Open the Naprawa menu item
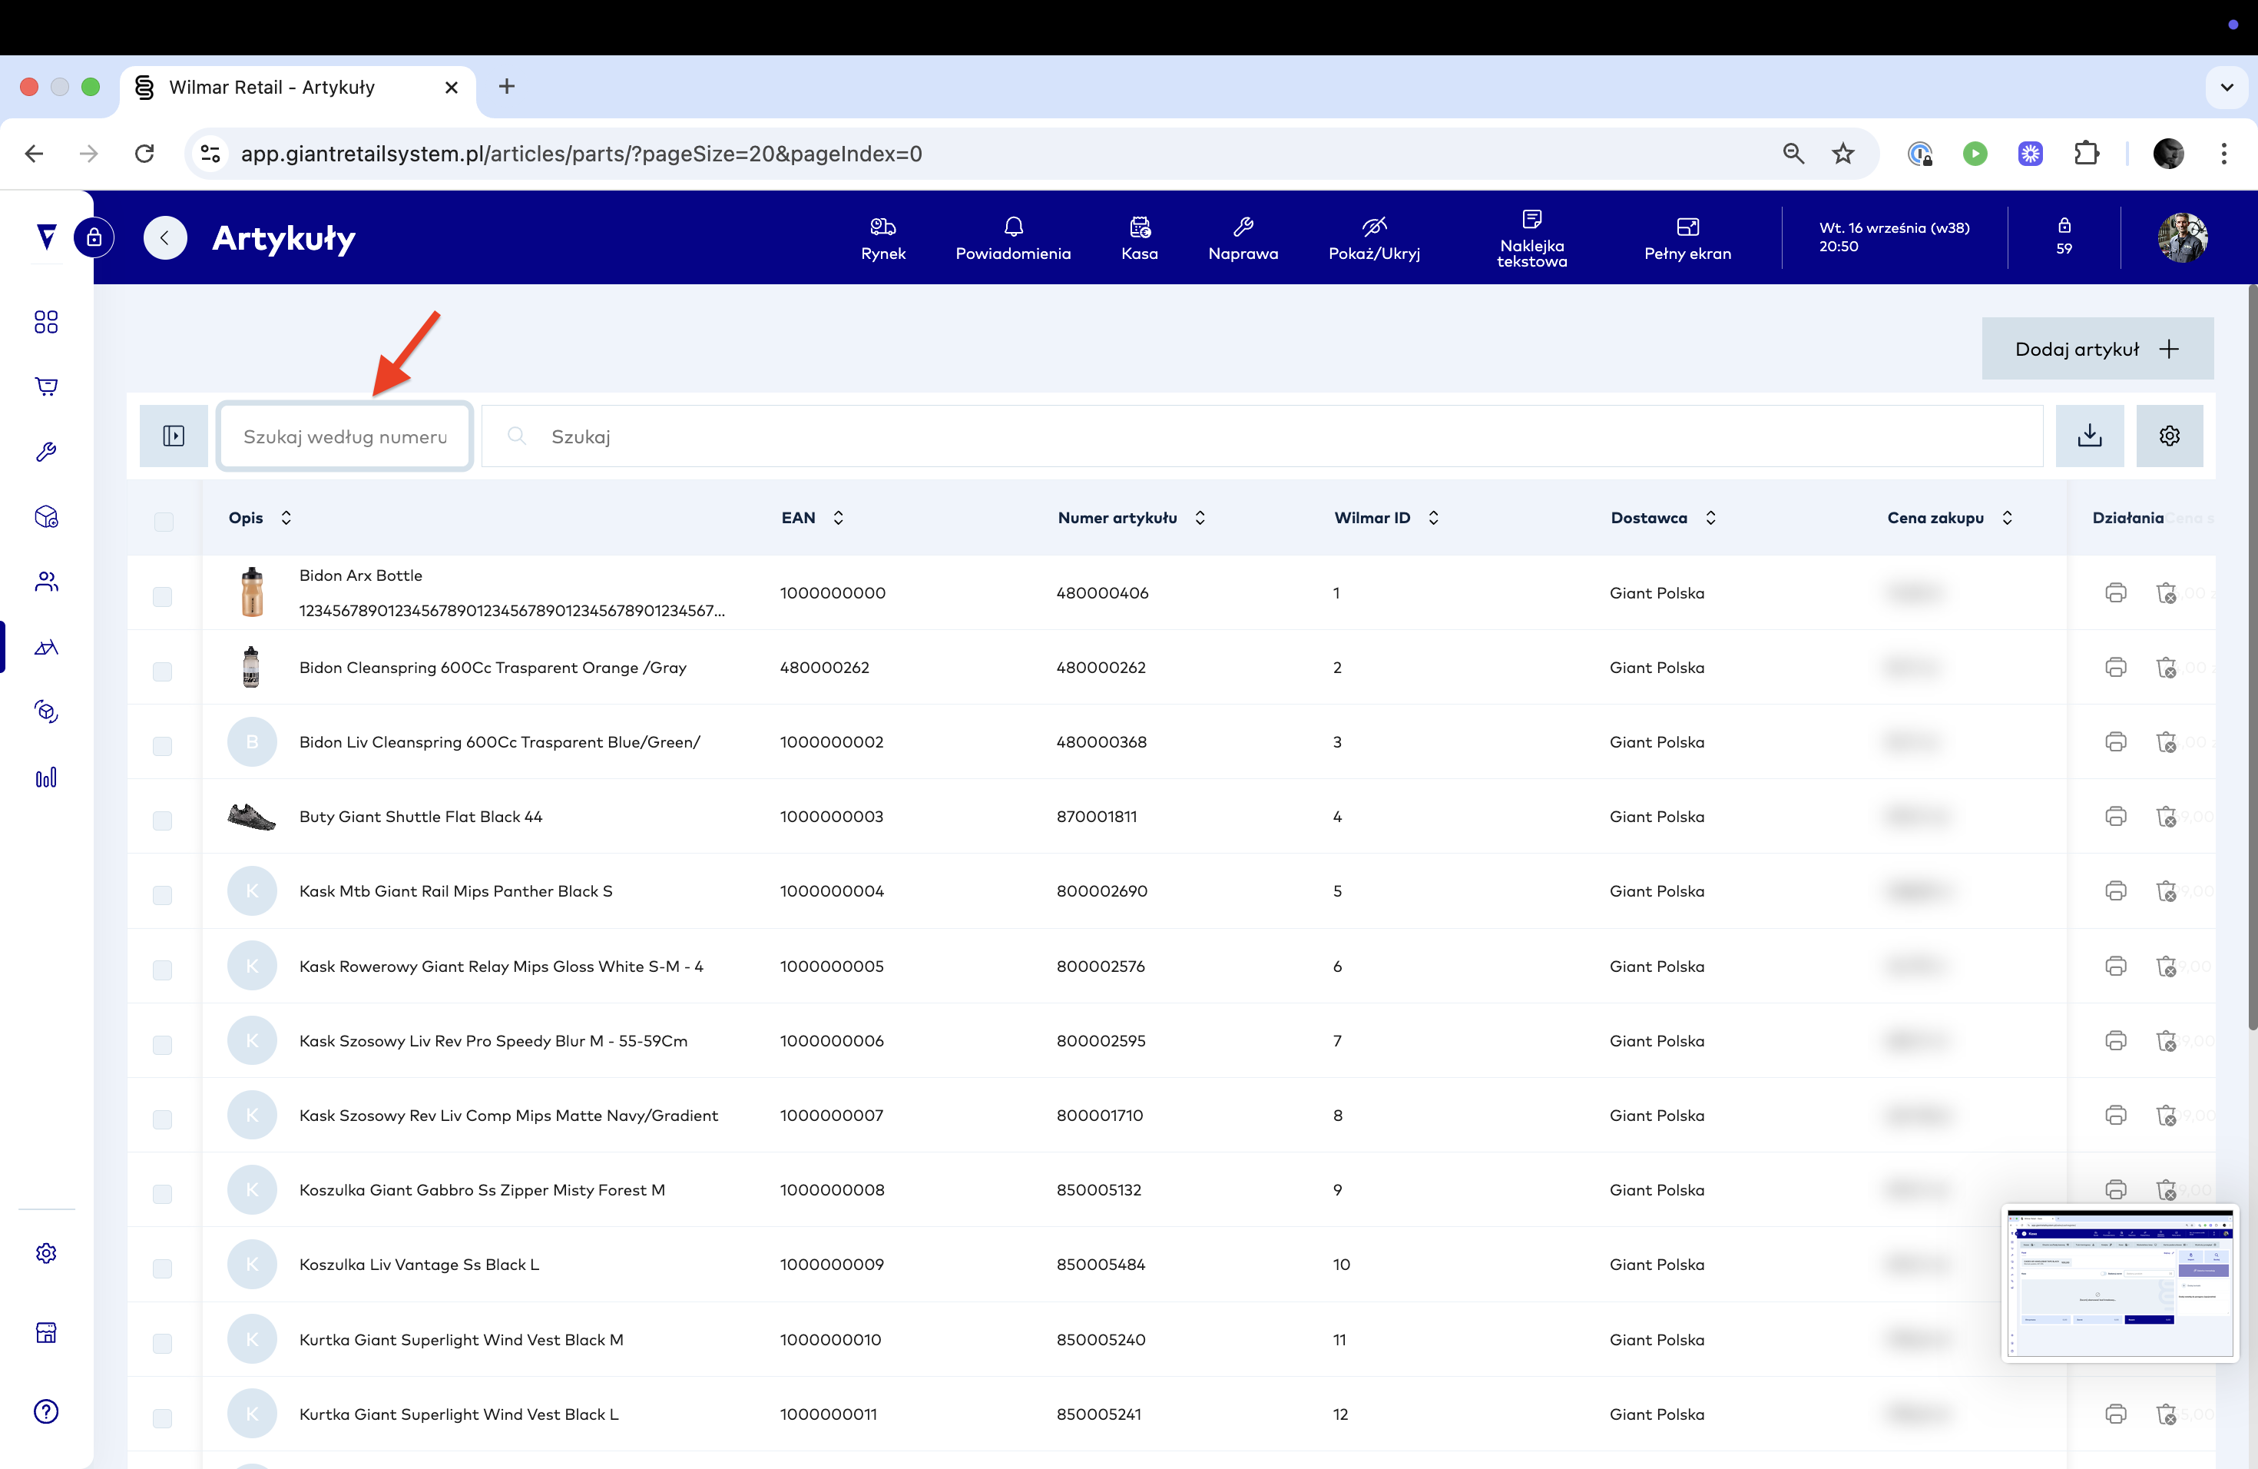Viewport: 2258px width, 1469px height. click(1242, 237)
